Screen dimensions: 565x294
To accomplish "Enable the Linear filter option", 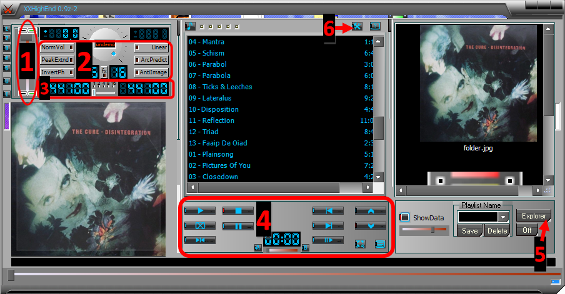I will pyautogui.click(x=151, y=47).
